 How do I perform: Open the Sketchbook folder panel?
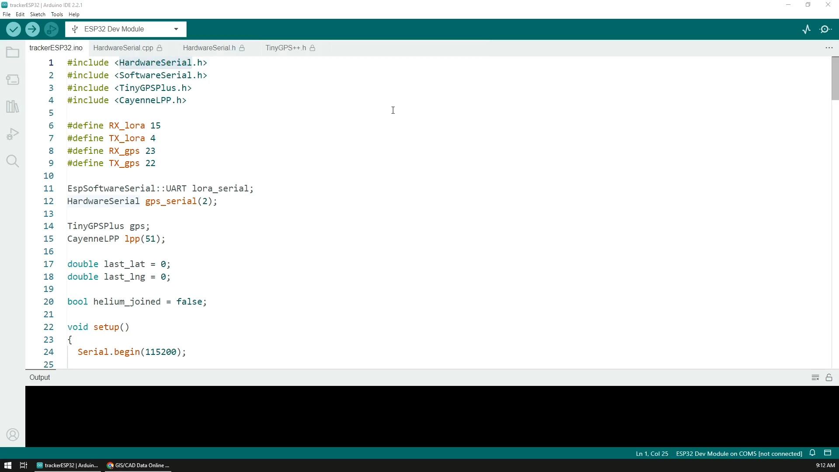(x=13, y=52)
